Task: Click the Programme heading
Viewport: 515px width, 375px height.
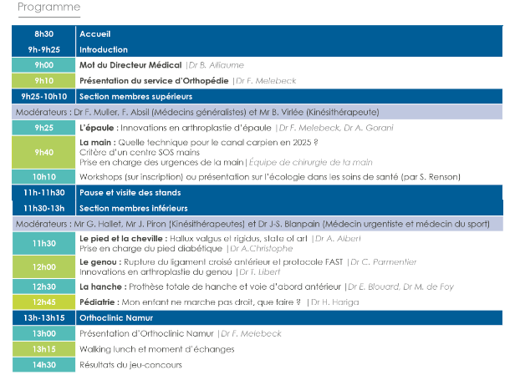Action: tap(49, 7)
